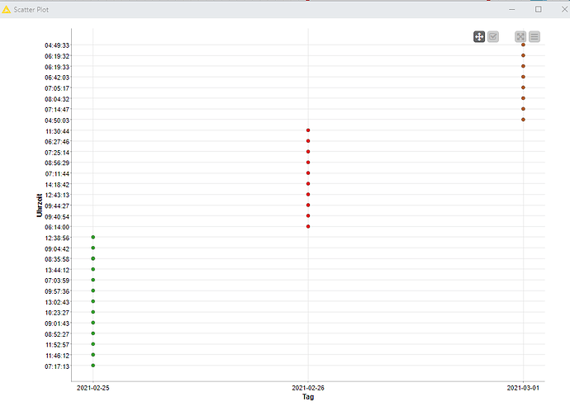
Task: Select the orange dot at 08:04:32
Action: (523, 98)
